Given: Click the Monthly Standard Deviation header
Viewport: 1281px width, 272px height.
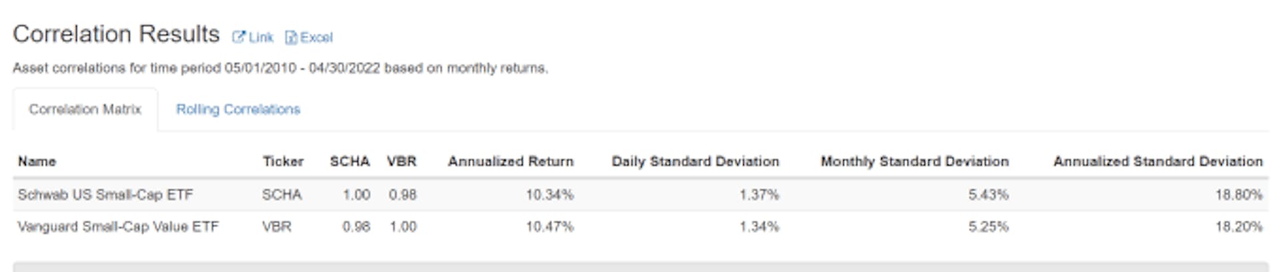Looking at the screenshot, I should 915,161.
